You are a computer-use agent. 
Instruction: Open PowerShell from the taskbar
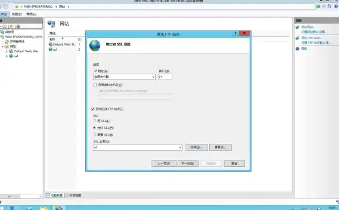tap(29, 208)
